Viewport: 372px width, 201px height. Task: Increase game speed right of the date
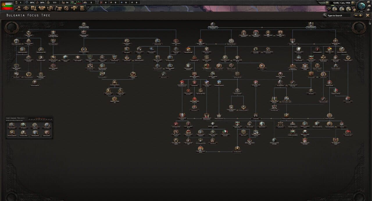(x=353, y=3)
